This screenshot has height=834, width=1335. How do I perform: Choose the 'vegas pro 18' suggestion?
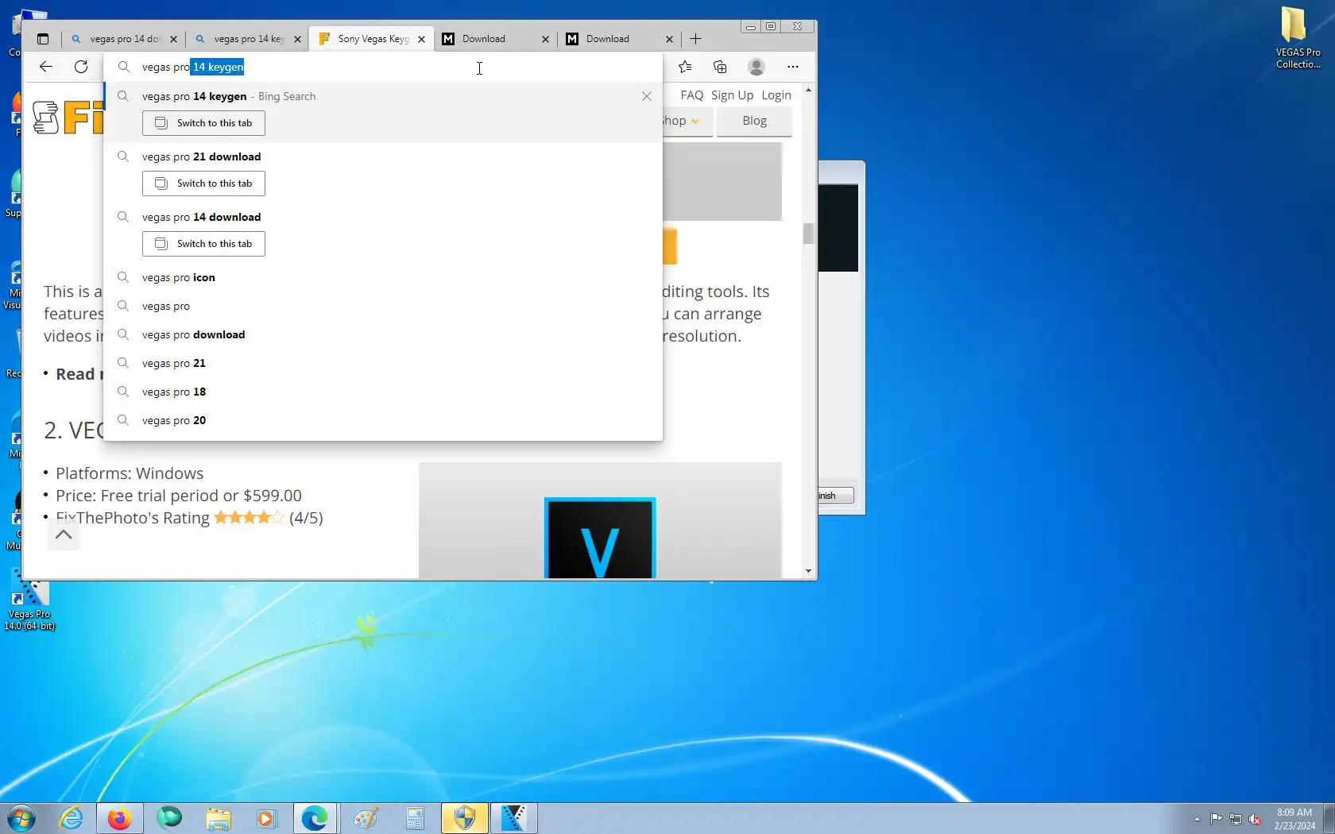tap(383, 392)
